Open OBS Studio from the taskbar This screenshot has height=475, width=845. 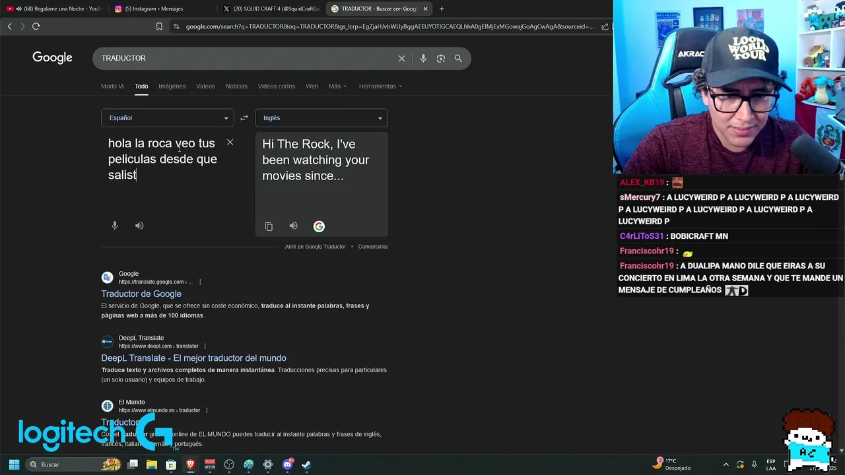click(x=229, y=464)
